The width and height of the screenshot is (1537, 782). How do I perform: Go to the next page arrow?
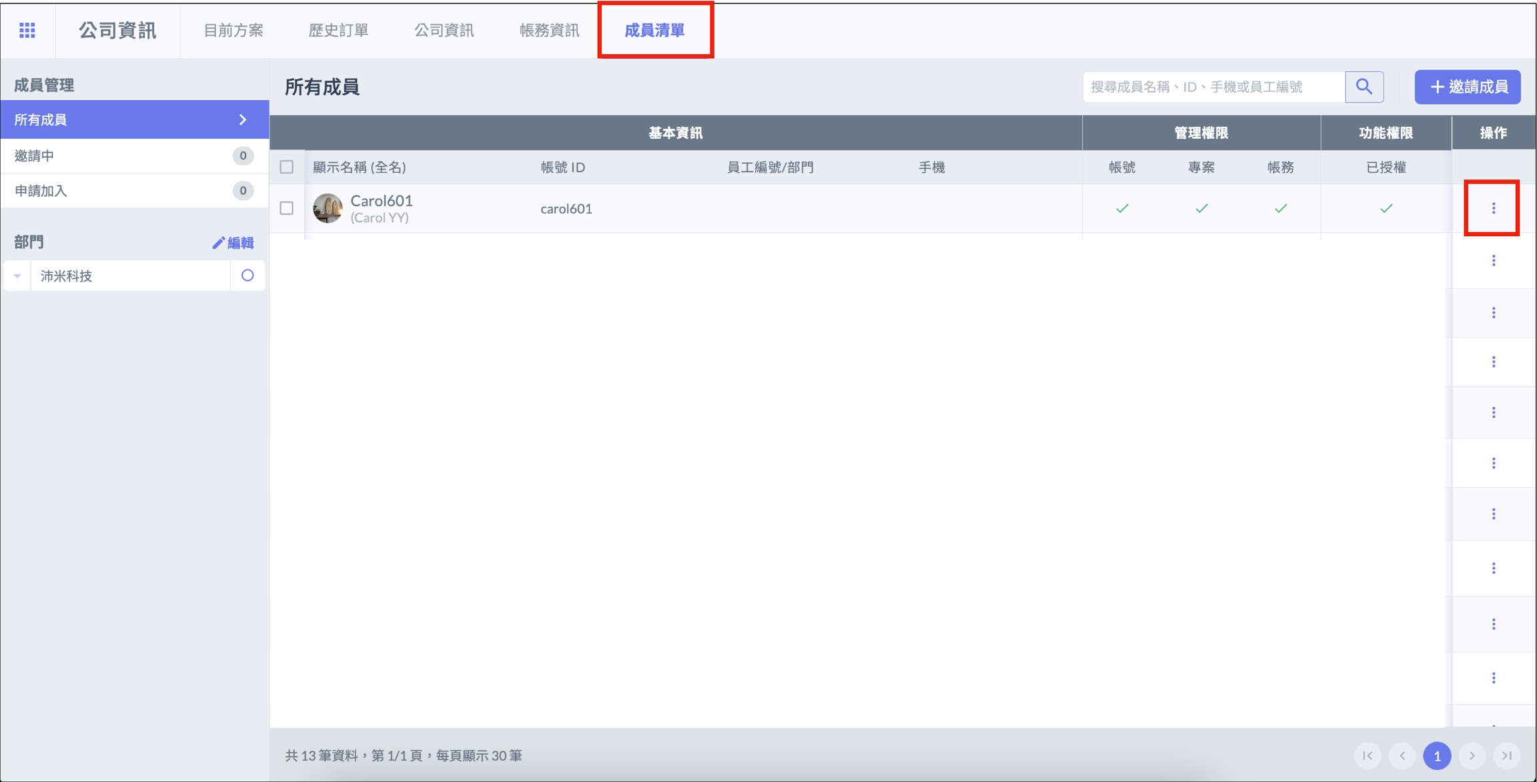tap(1472, 755)
